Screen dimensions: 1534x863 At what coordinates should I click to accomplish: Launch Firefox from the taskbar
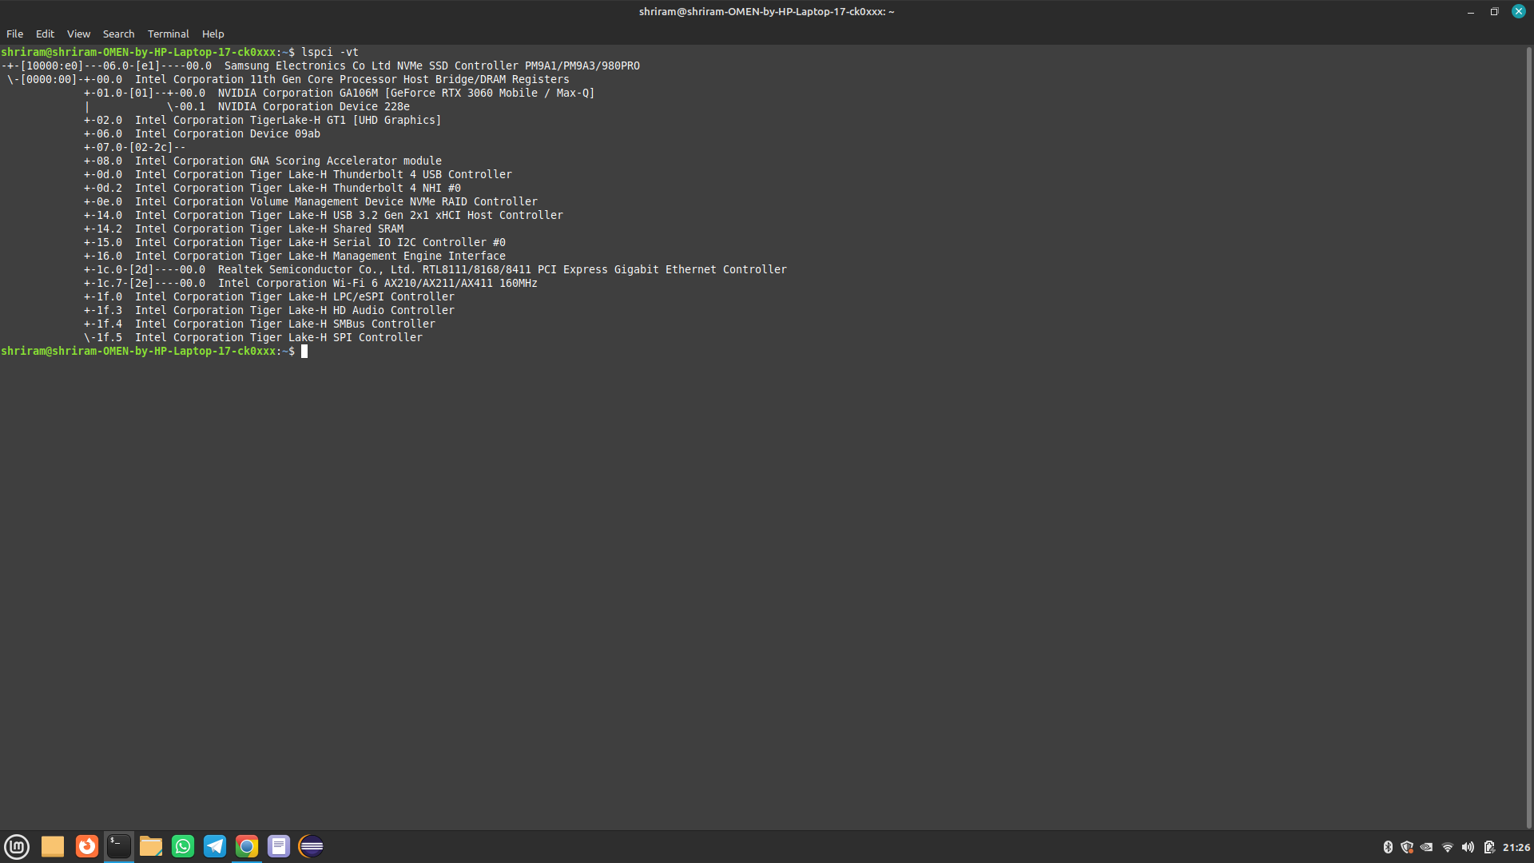click(87, 846)
